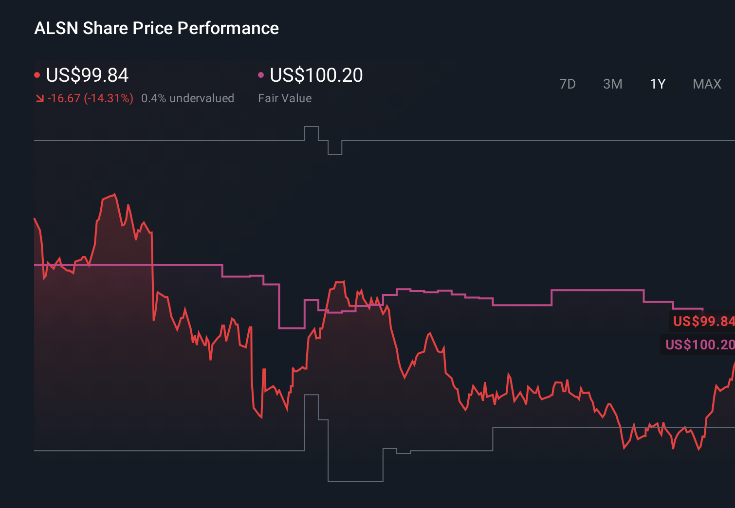Click the US$99.84 tag on the right edge
735x508 pixels.
pos(702,321)
